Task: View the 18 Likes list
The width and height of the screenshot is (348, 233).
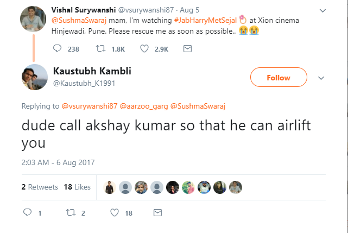Action: [x=77, y=187]
